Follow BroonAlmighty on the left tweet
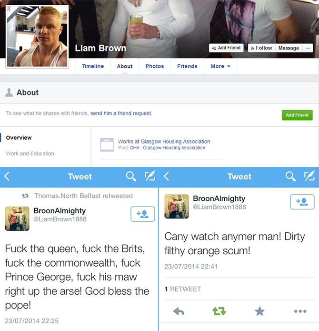 [x=143, y=214]
